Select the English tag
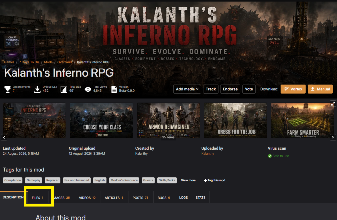337x220 pixels. (x=100, y=180)
